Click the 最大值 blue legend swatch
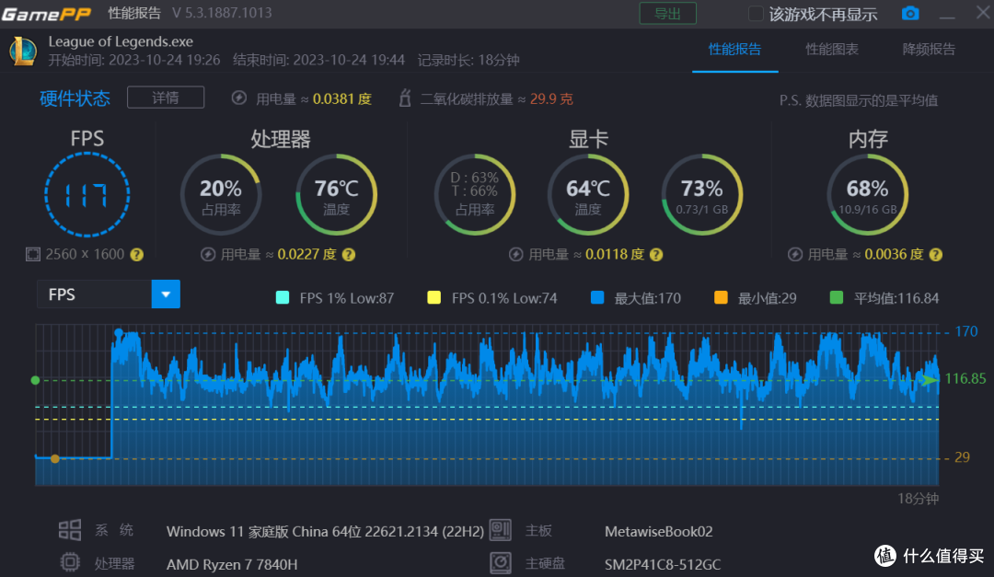The width and height of the screenshot is (994, 577). 597,298
